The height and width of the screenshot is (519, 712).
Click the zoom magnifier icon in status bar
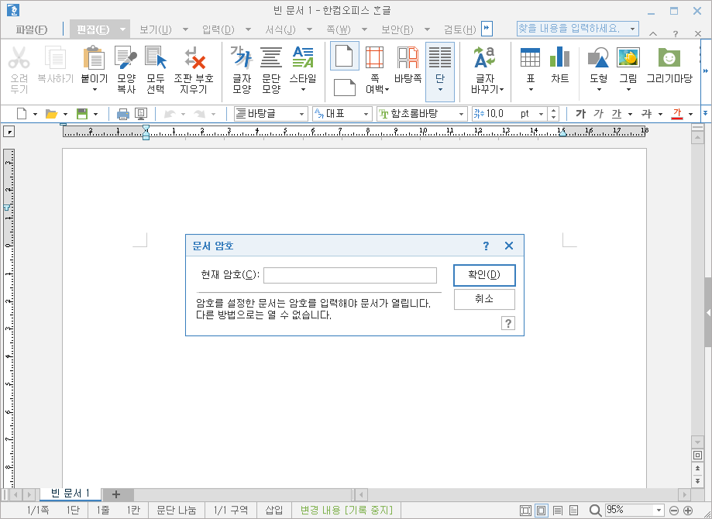tap(595, 510)
